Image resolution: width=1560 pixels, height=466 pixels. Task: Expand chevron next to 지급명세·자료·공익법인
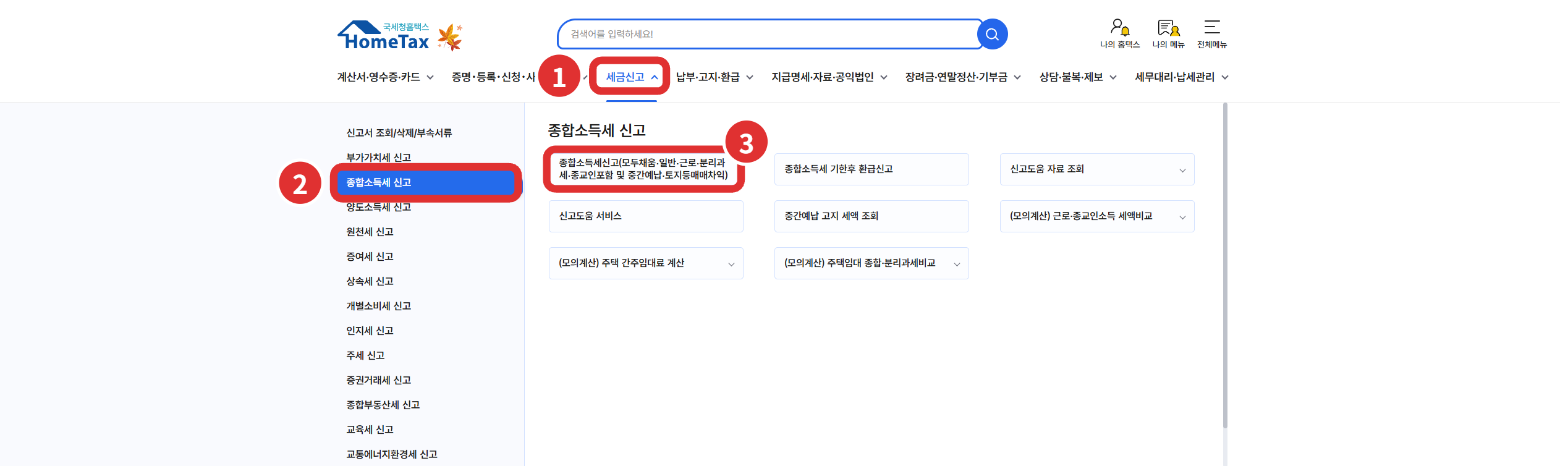coord(884,77)
